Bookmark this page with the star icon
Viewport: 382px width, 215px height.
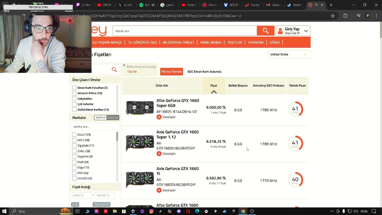[333, 16]
